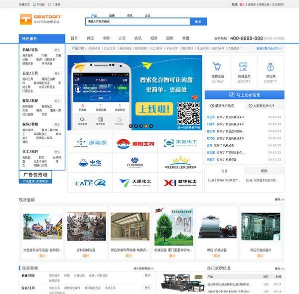Go to 资讯 in the main navigation
This screenshot has width=299, height=294.
pos(138,38)
